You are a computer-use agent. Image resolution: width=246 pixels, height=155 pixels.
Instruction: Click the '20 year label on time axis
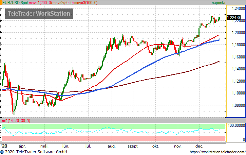click(4, 146)
